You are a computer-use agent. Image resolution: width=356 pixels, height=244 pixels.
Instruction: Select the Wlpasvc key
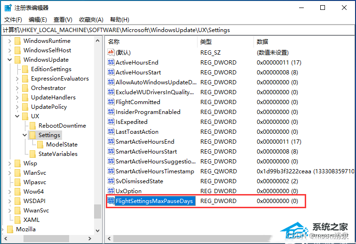point(35,182)
